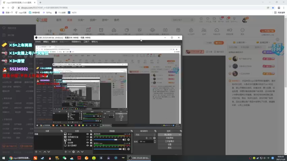
Task: Go to the Douyu 首页 link
Action: click(59, 20)
